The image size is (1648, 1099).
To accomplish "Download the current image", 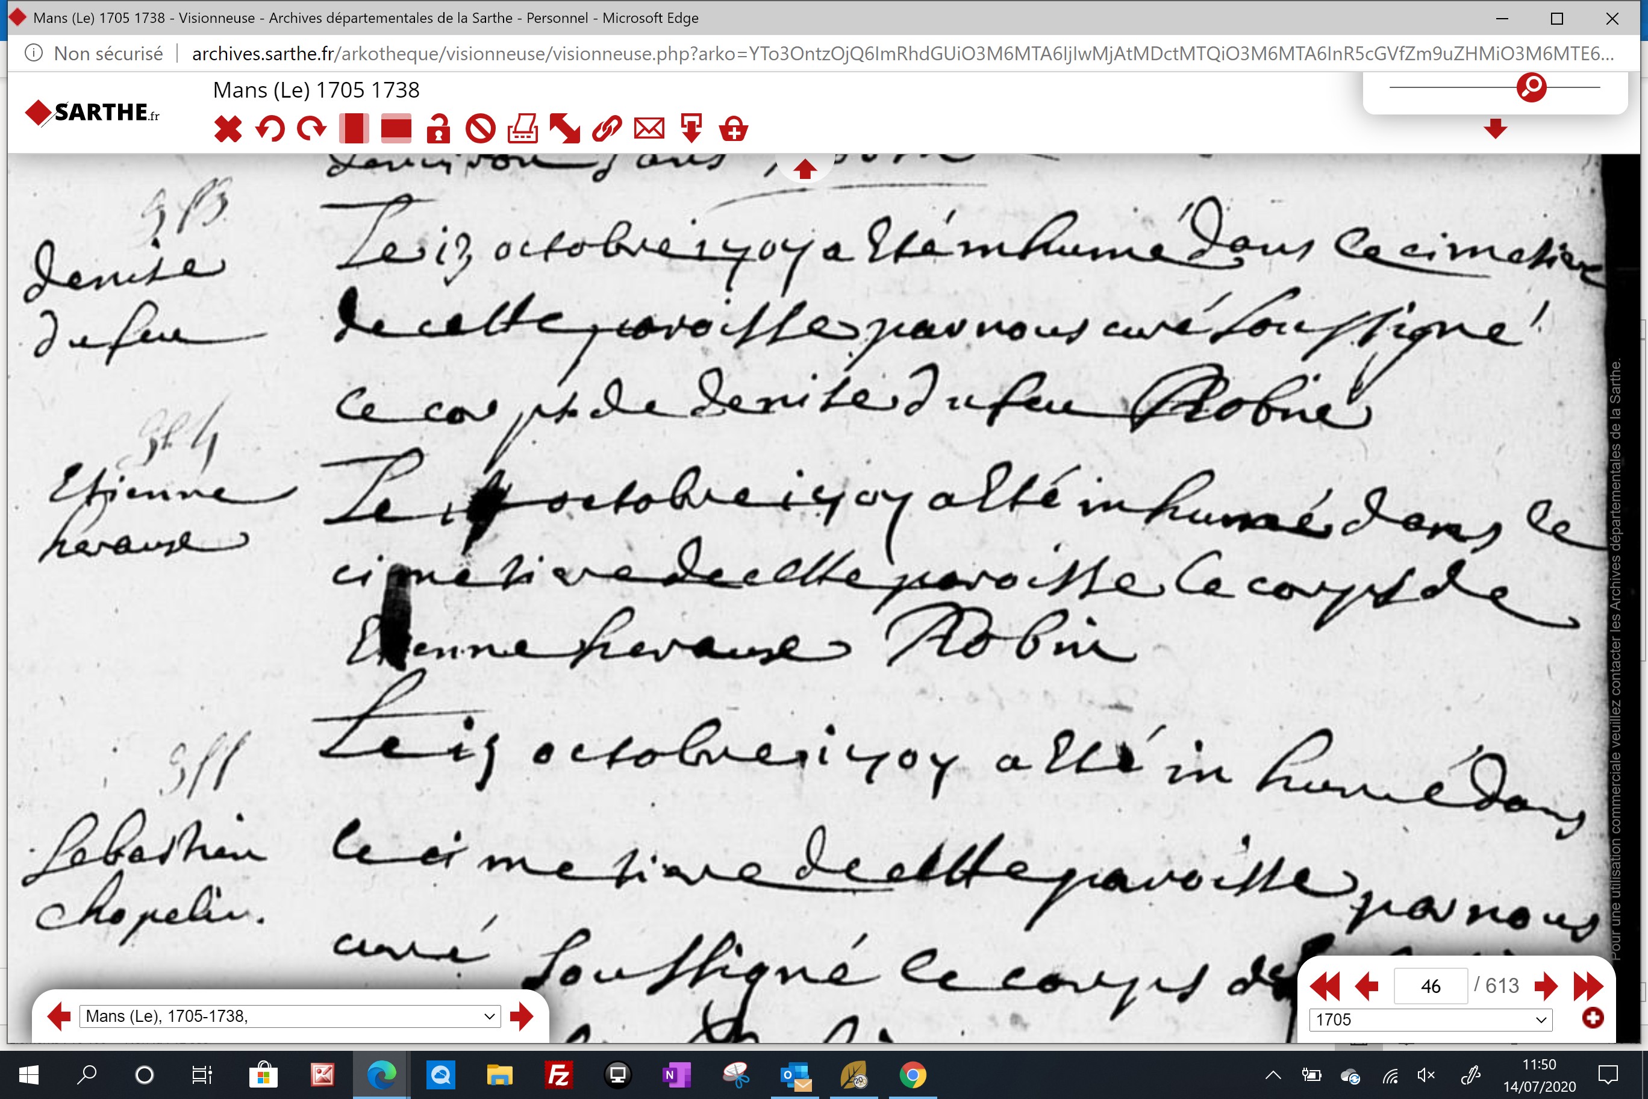I will (691, 129).
